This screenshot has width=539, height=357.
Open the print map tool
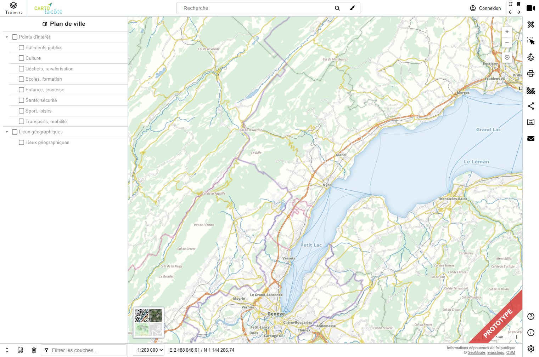(x=530, y=73)
